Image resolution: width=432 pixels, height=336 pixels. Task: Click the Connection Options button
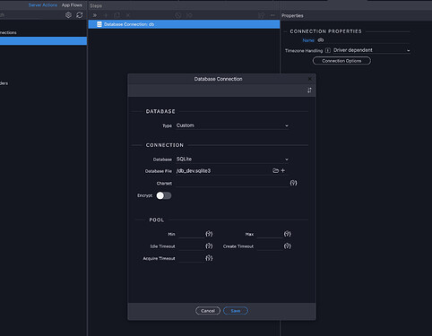coord(341,61)
